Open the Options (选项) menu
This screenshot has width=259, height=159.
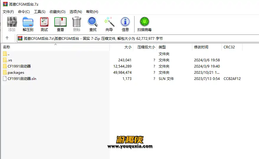(x=76, y=12)
